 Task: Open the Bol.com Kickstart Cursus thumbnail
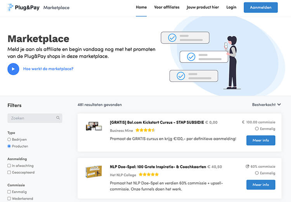click(94, 126)
